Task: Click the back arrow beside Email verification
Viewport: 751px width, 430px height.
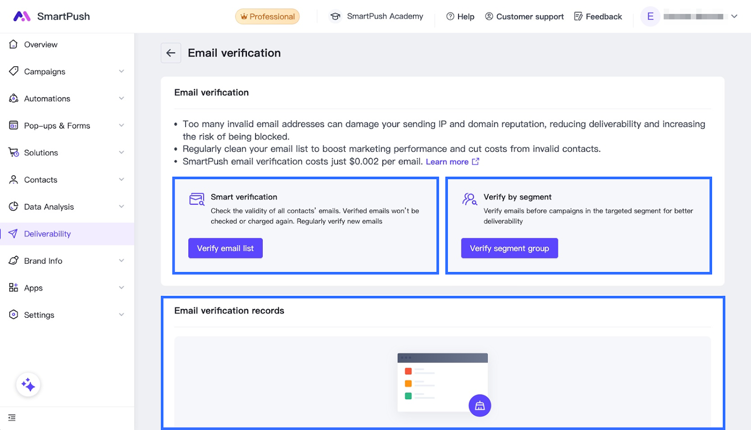Action: coord(171,53)
